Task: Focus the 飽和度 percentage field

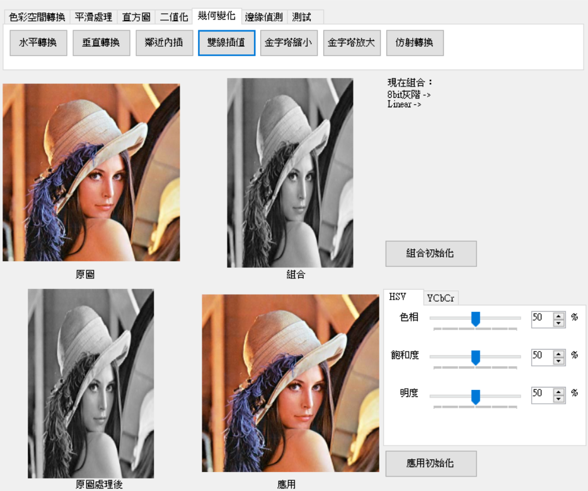Action: click(x=542, y=357)
